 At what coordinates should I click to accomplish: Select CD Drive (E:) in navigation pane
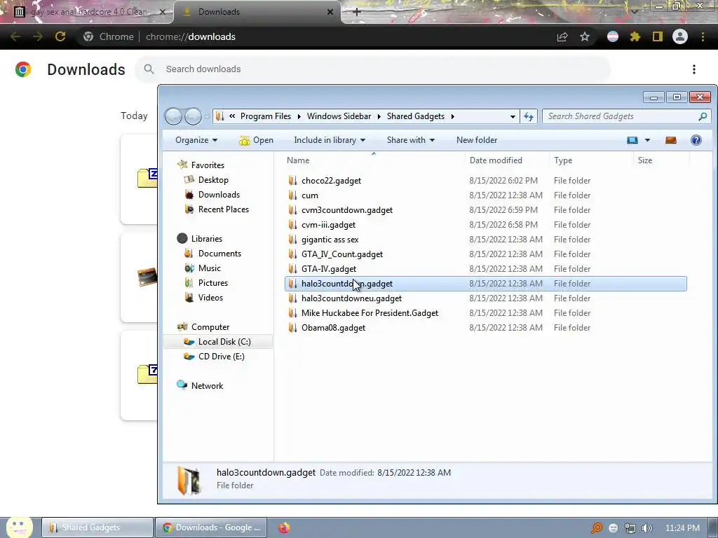(x=221, y=357)
